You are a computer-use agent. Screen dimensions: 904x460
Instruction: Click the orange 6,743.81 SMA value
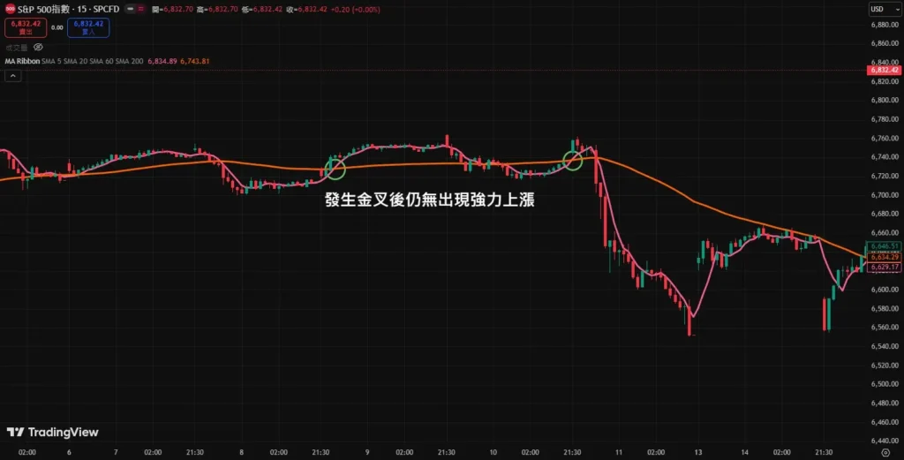coord(195,61)
